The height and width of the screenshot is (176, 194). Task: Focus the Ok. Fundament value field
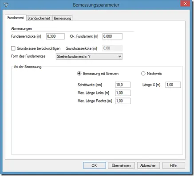(112, 36)
